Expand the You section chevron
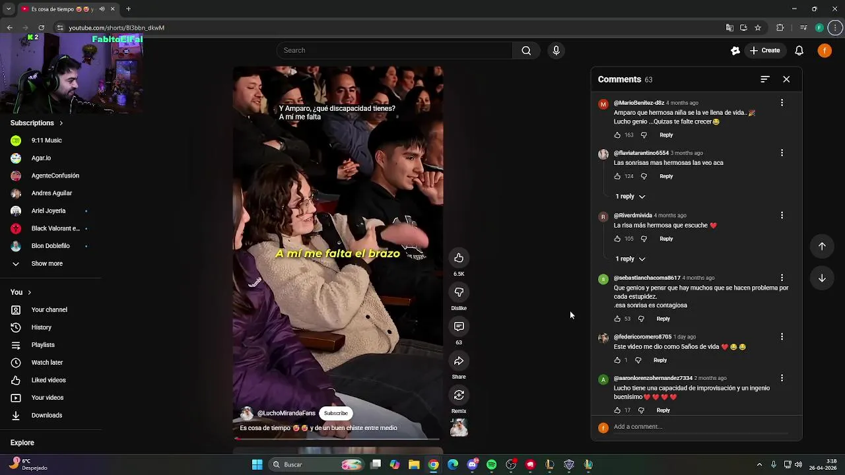 coord(29,292)
